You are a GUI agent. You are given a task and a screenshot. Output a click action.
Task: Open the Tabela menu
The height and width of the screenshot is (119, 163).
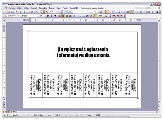pyautogui.click(x=51, y=8)
